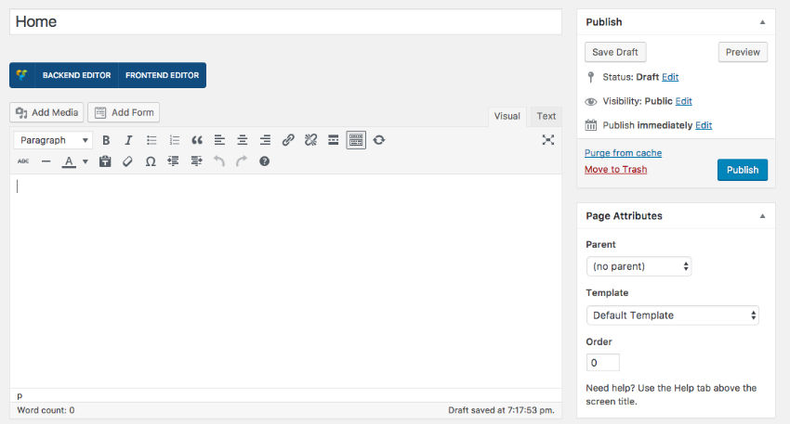Open the text color dropdown arrow
790x424 pixels.
[x=86, y=161]
